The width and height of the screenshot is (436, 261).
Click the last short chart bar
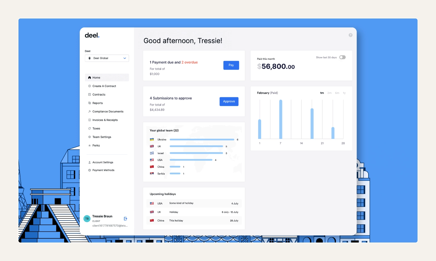(x=333, y=133)
